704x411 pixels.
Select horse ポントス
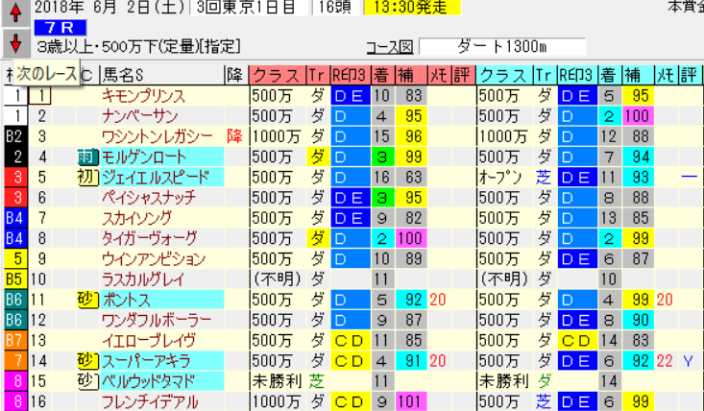(x=127, y=300)
